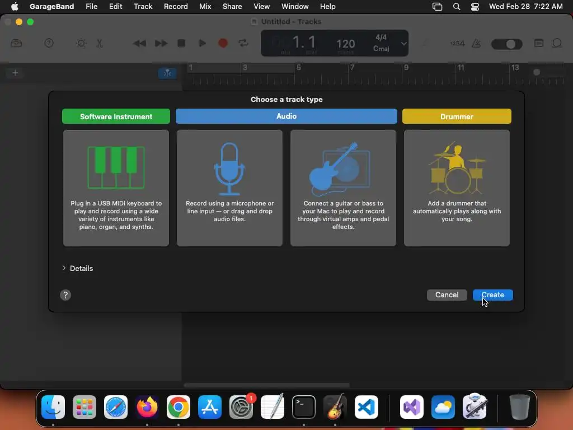
Task: Choose the guitar and amp audio card
Action: [343, 188]
